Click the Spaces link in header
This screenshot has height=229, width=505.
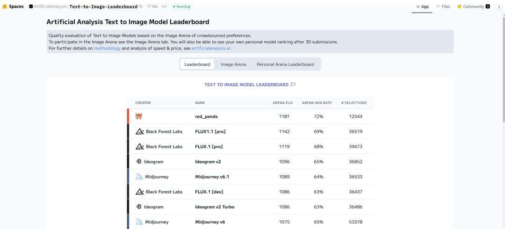(x=16, y=7)
